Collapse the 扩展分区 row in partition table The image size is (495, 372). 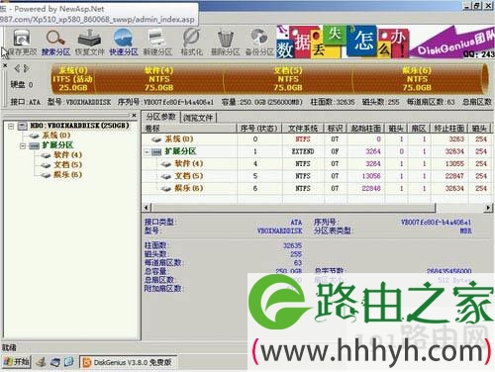point(148,151)
